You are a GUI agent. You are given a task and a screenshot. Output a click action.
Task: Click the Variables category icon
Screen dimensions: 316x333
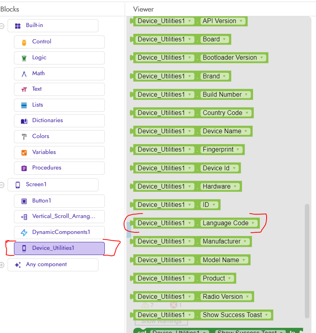[24, 152]
